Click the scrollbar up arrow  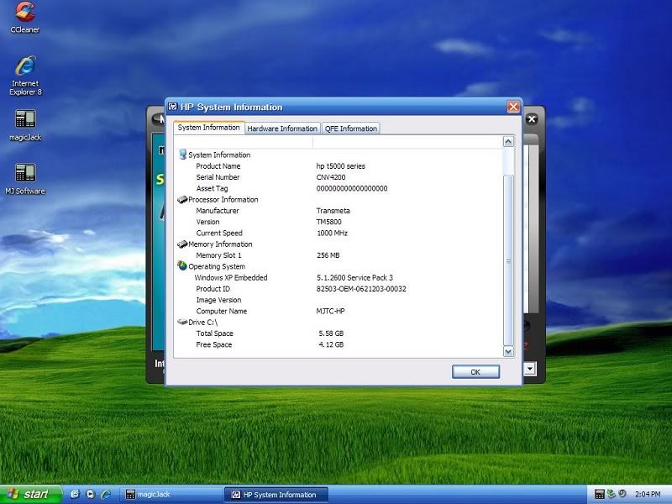(508, 142)
